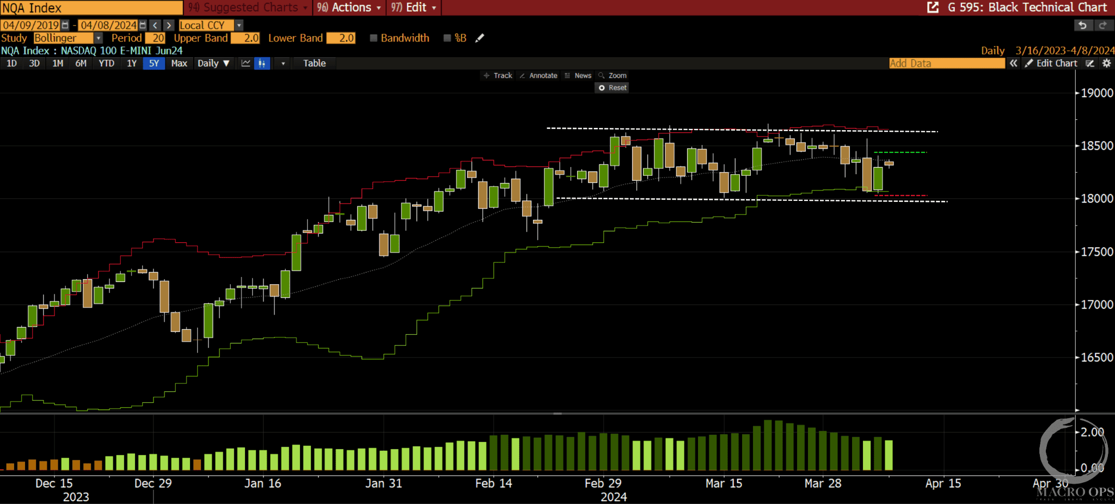Open the Suggested Charts menu
The image size is (1115, 504).
pos(248,8)
